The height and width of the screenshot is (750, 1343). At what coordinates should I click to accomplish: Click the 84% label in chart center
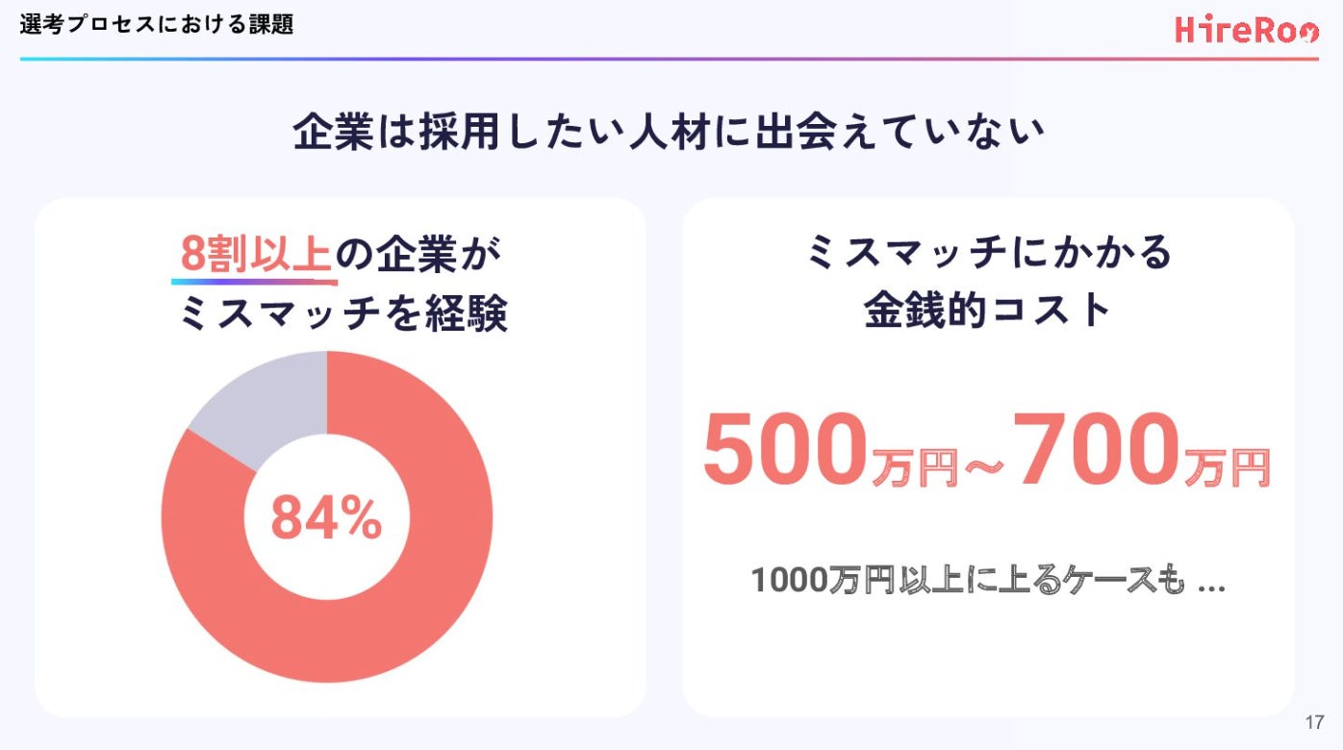pyautogui.click(x=326, y=518)
